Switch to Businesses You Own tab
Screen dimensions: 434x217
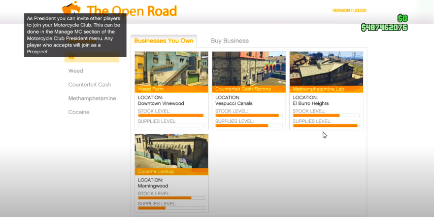[163, 41]
